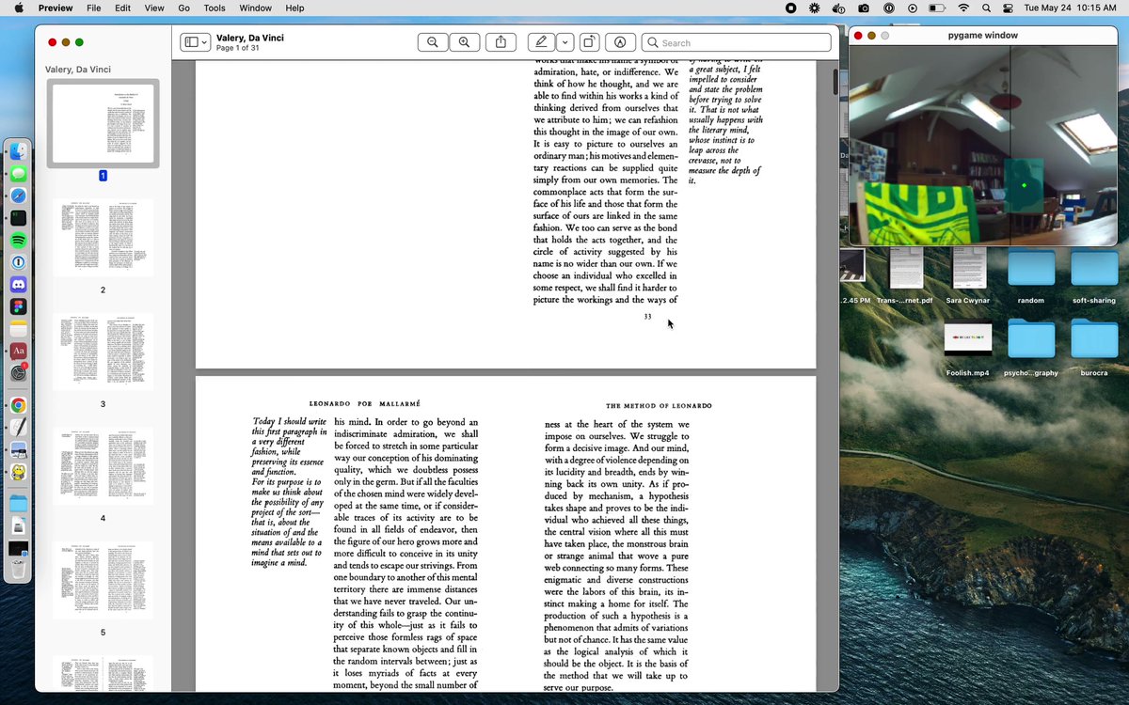Open battery status in menu bar
This screenshot has width=1129, height=705.
tap(938, 8)
